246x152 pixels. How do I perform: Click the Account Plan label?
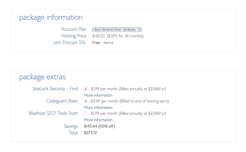(x=74, y=29)
